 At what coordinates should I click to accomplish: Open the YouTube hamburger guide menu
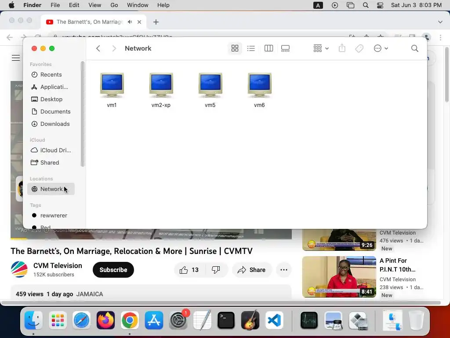(16, 58)
